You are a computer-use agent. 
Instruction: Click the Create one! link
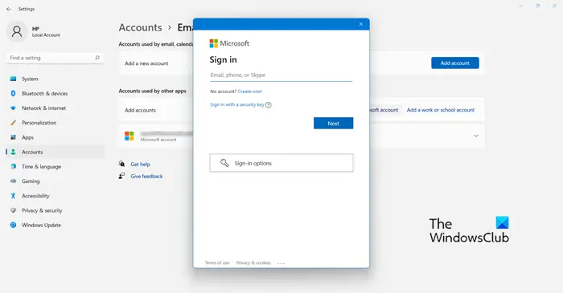click(250, 92)
